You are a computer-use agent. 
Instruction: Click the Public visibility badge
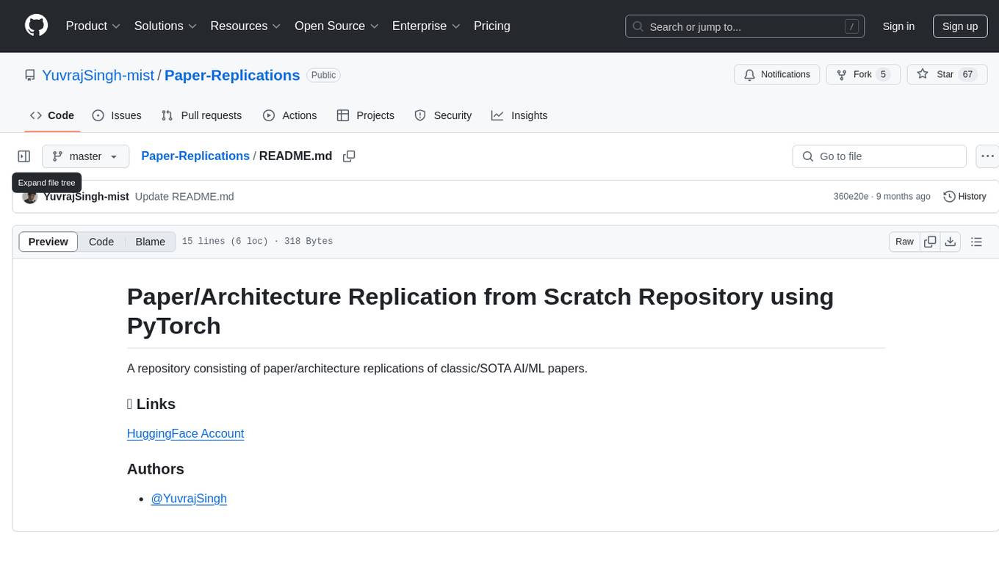[323, 75]
